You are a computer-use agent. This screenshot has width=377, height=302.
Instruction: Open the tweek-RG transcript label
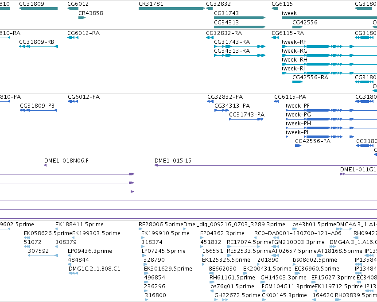pyautogui.click(x=294, y=50)
